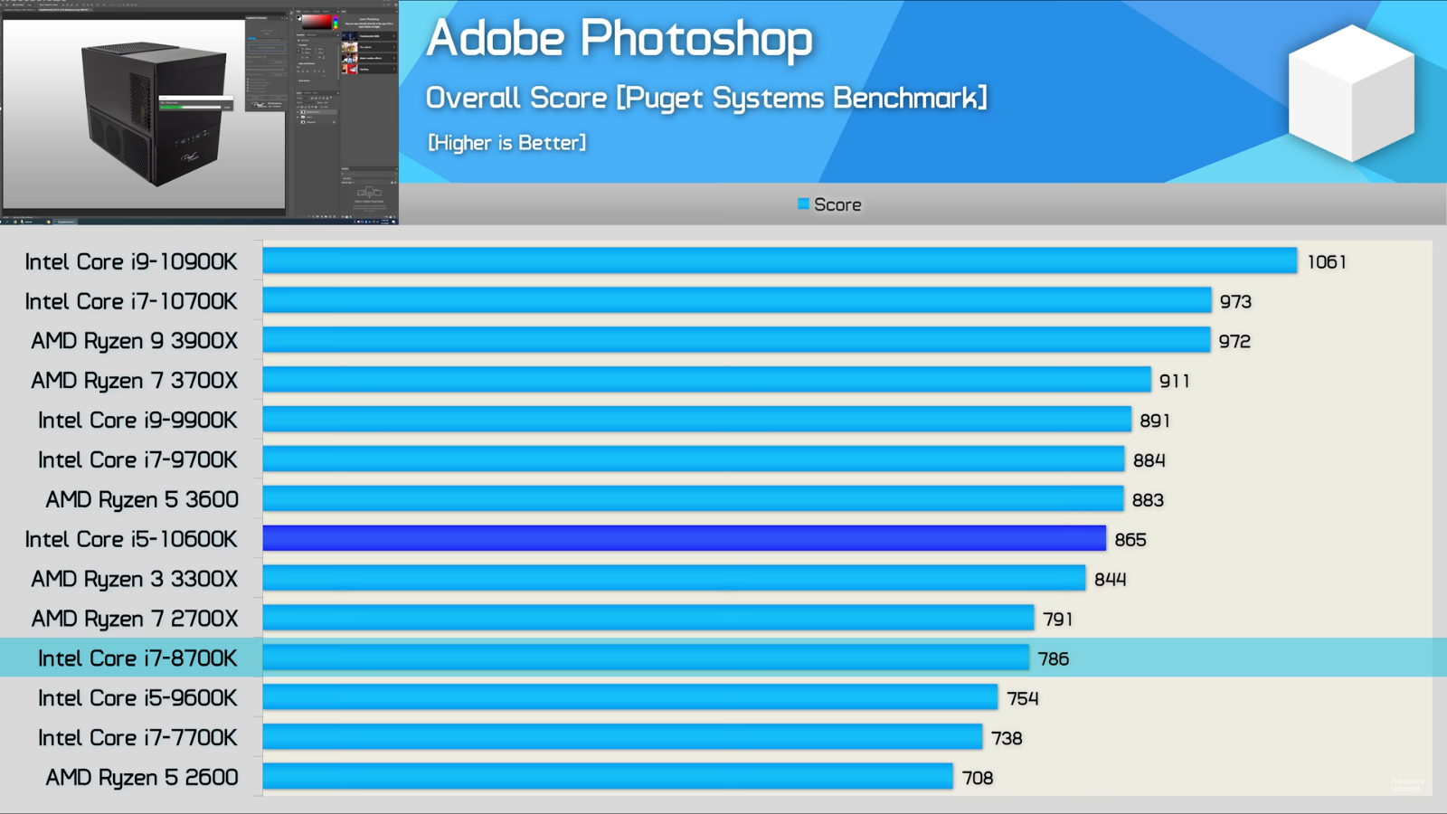Click the 1061 score value
The height and width of the screenshot is (814, 1447).
[x=1327, y=262]
